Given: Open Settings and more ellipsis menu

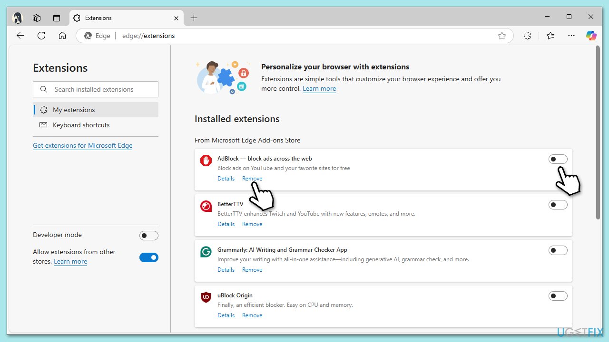Looking at the screenshot, I should click(x=571, y=36).
